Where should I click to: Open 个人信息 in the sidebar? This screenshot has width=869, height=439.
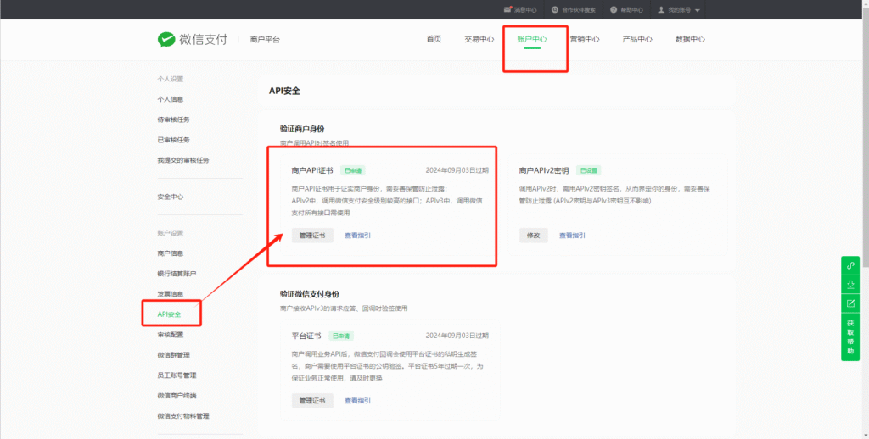coord(170,99)
